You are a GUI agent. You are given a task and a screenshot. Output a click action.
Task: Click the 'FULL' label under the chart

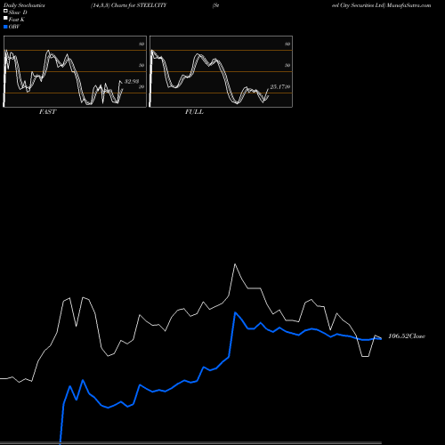[x=194, y=112]
